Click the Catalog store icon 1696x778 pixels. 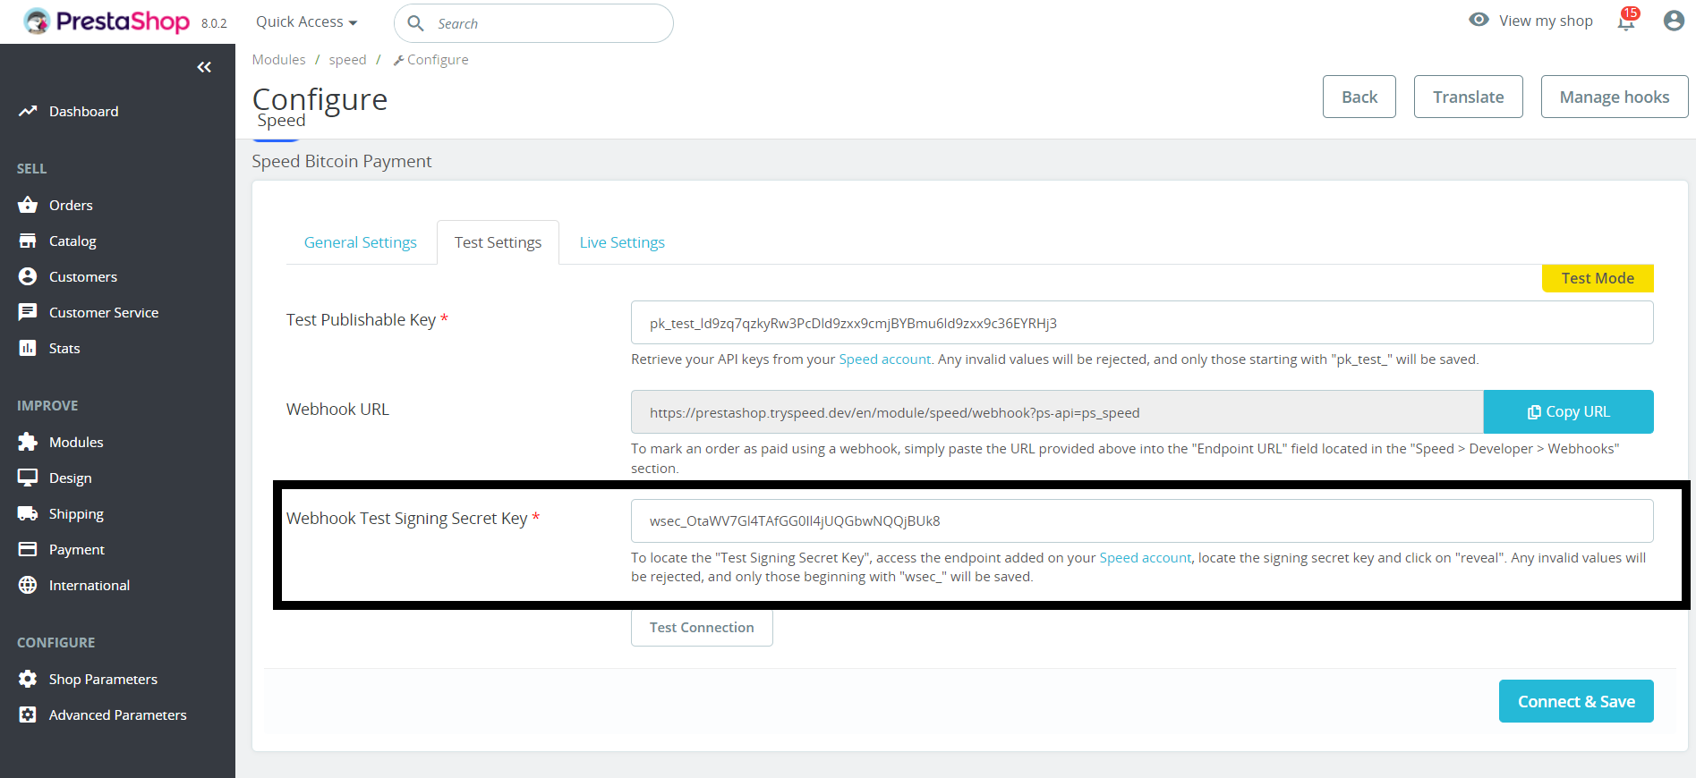pyautogui.click(x=28, y=241)
